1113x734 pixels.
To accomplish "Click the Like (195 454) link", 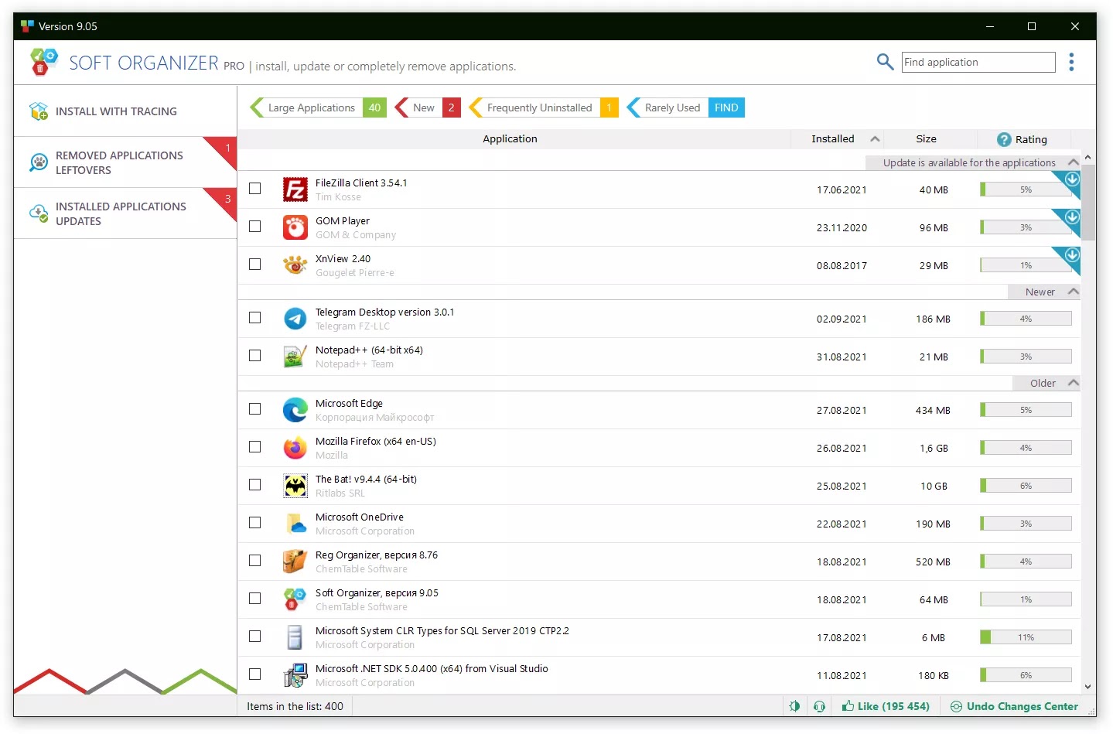I will point(886,706).
